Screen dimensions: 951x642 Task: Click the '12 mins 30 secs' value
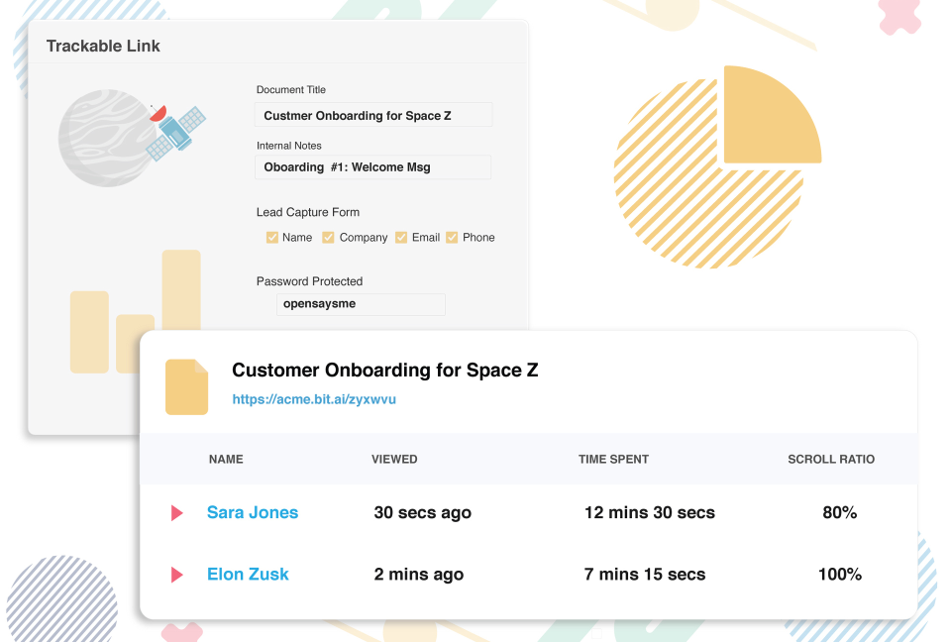click(x=650, y=513)
